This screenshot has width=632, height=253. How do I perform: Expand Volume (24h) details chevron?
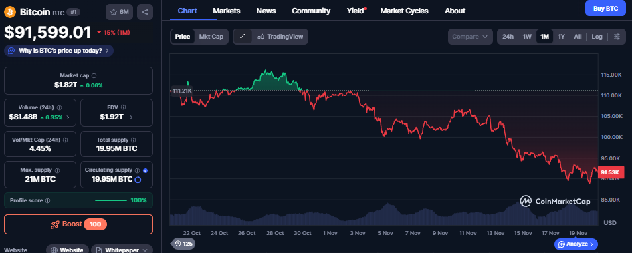pos(68,118)
